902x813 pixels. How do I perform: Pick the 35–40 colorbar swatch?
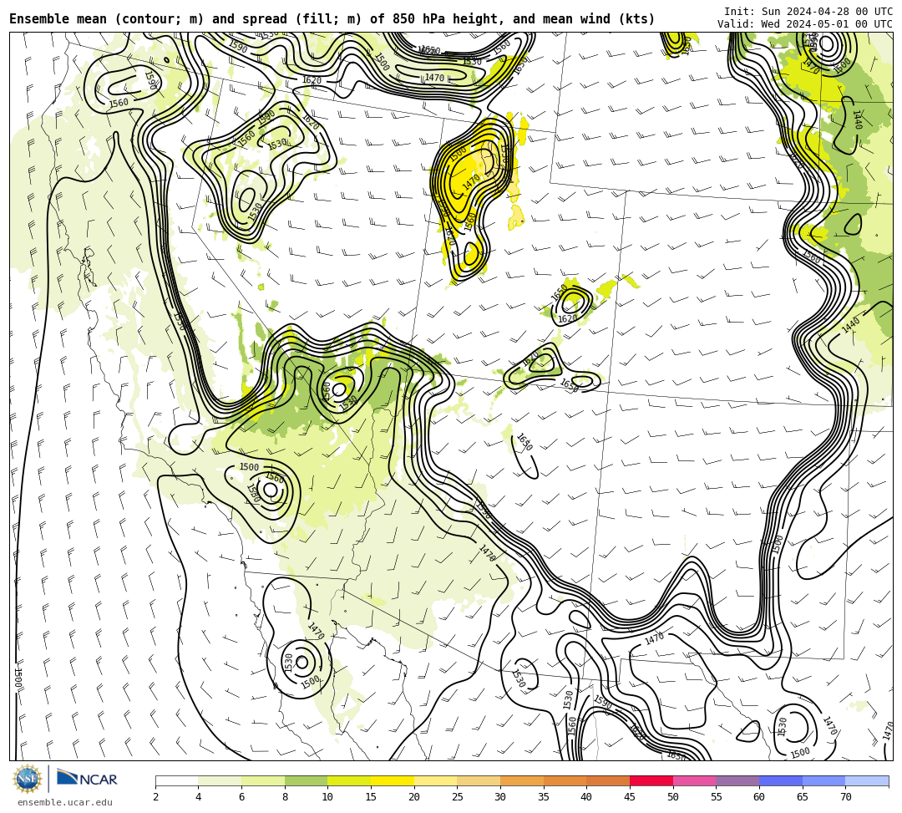click(565, 781)
